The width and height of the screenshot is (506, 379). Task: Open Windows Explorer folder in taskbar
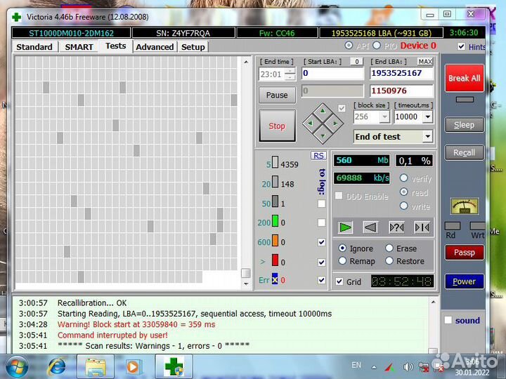point(95,366)
